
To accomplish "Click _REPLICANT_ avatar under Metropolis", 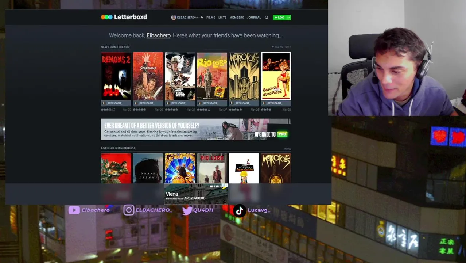I will coord(232,103).
